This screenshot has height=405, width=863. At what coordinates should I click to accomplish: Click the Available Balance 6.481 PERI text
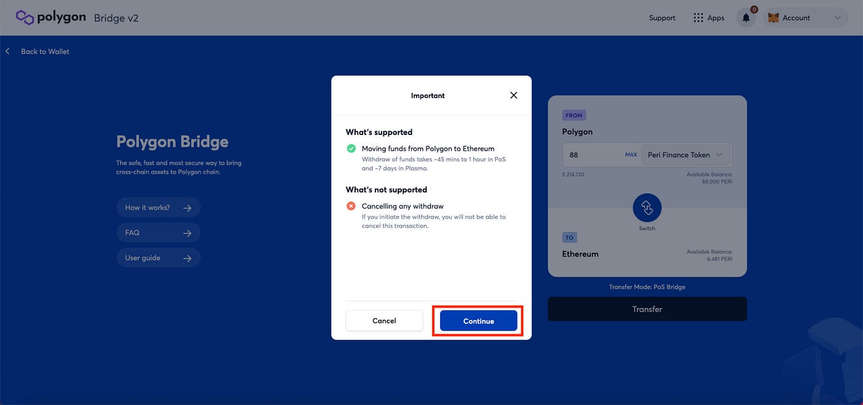pos(710,255)
